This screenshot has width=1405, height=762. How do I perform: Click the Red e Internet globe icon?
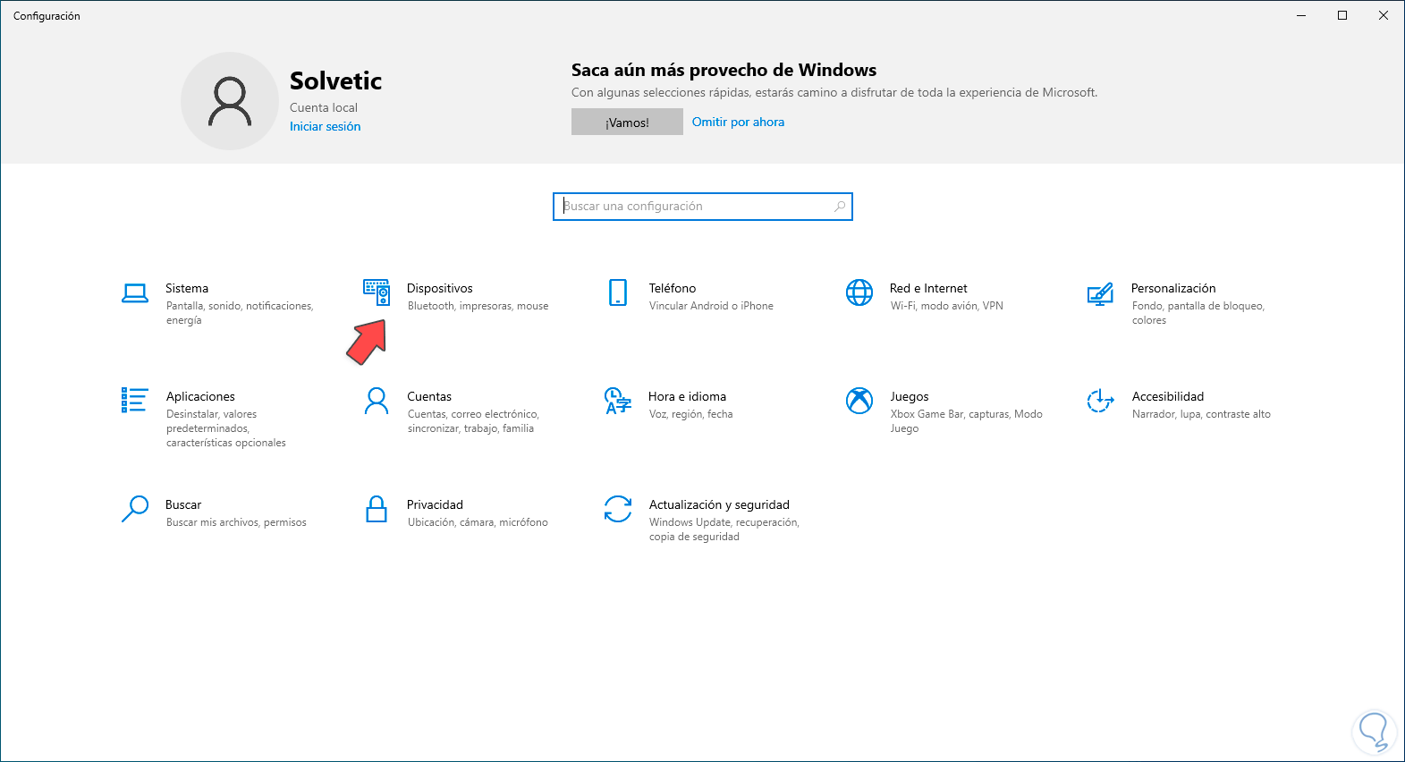(x=859, y=292)
